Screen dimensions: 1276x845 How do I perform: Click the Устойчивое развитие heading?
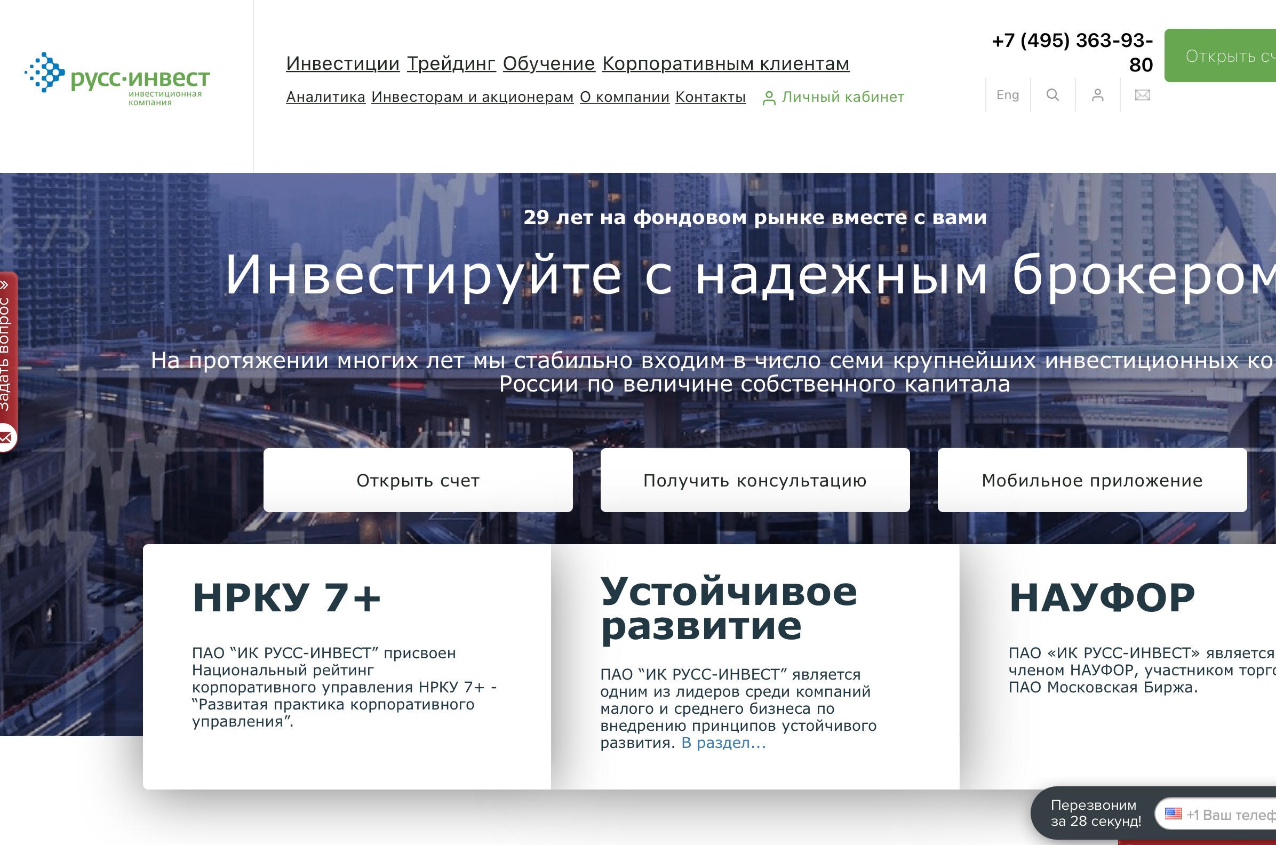pyautogui.click(x=729, y=609)
